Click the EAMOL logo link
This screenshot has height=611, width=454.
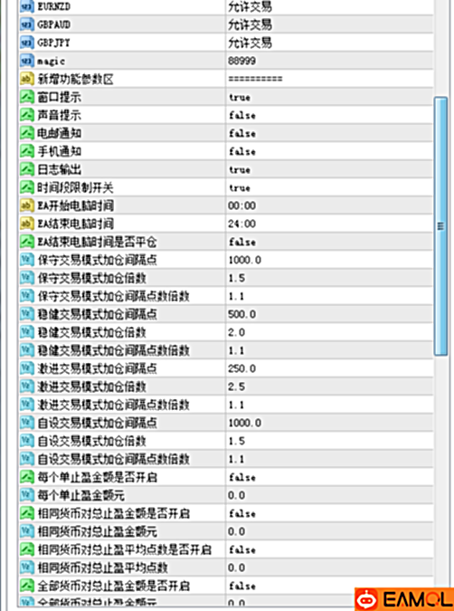pyautogui.click(x=404, y=599)
